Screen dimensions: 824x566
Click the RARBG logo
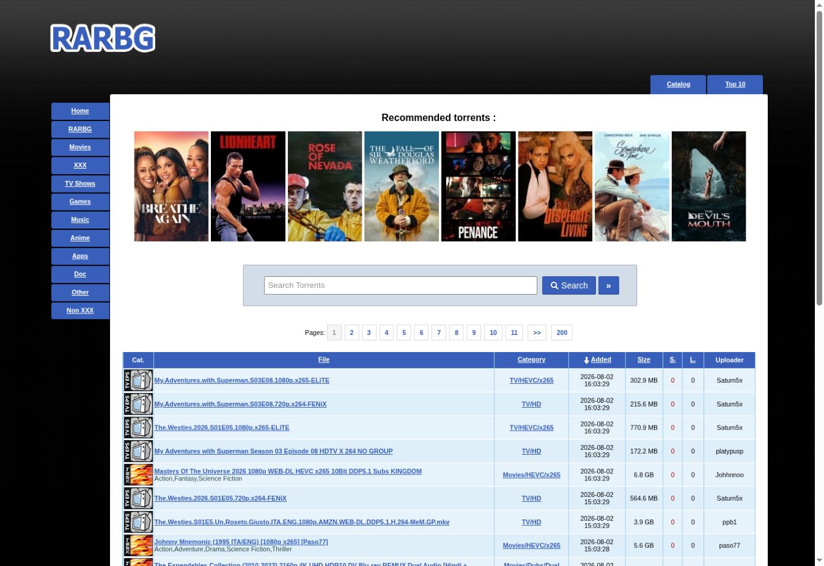click(103, 38)
